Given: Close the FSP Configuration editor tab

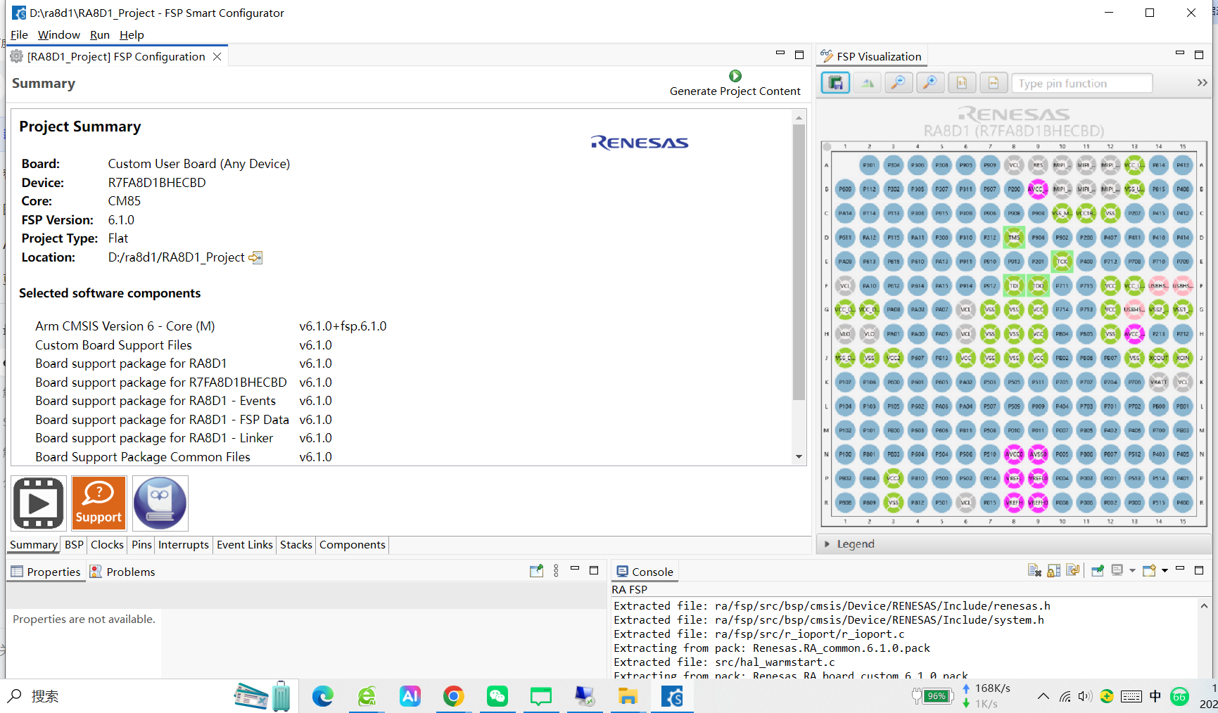Looking at the screenshot, I should (217, 56).
